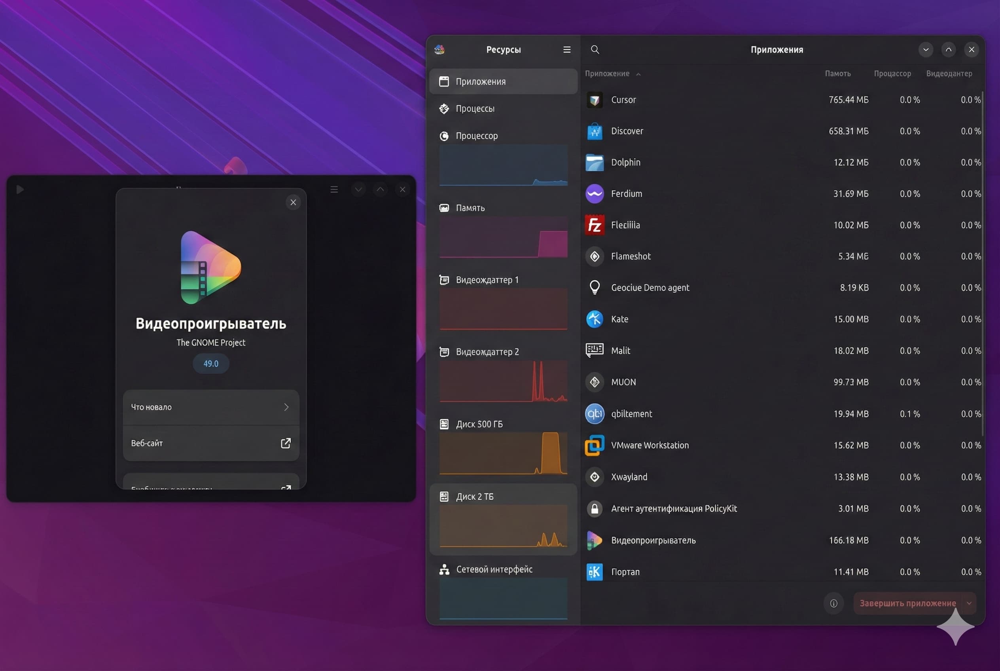Open the Приложения sidebar tab
1000x671 pixels.
click(503, 82)
